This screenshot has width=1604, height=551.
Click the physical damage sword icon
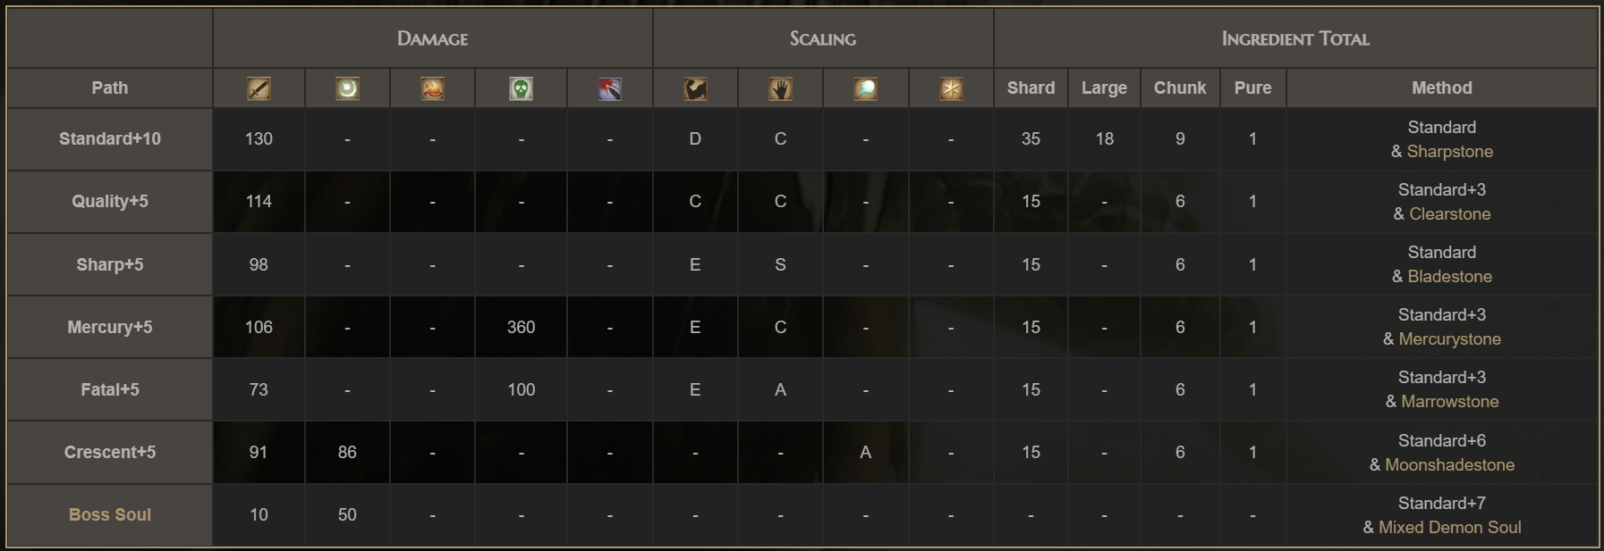click(259, 88)
